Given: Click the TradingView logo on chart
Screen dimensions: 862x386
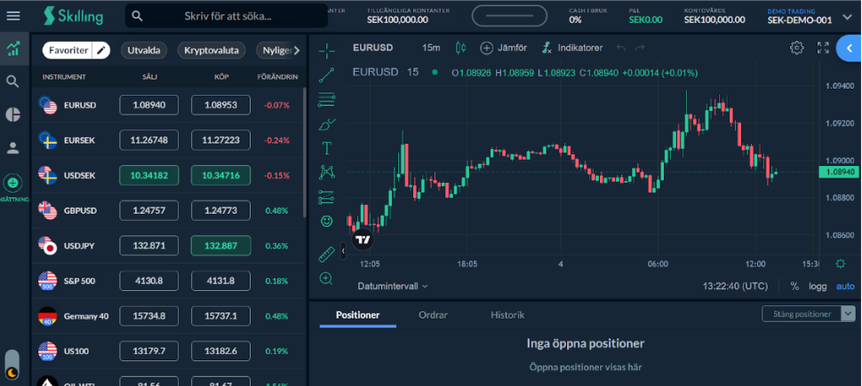Looking at the screenshot, I should click(363, 240).
